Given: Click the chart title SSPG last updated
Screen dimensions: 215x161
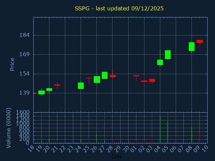Looking at the screenshot, I should 119,8.
